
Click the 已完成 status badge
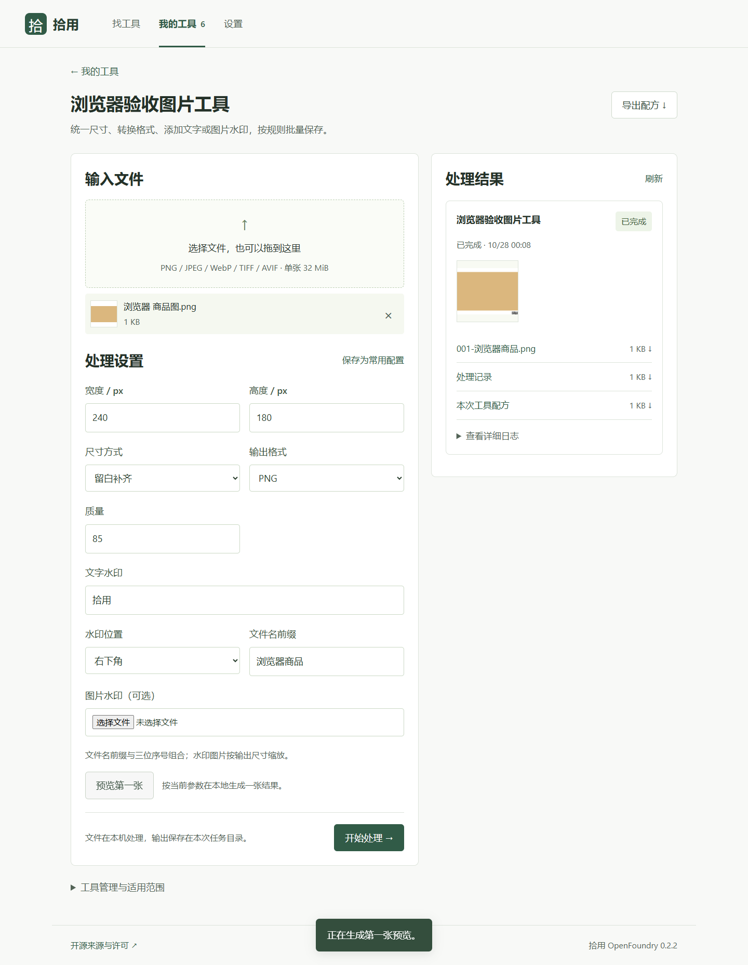click(x=634, y=221)
